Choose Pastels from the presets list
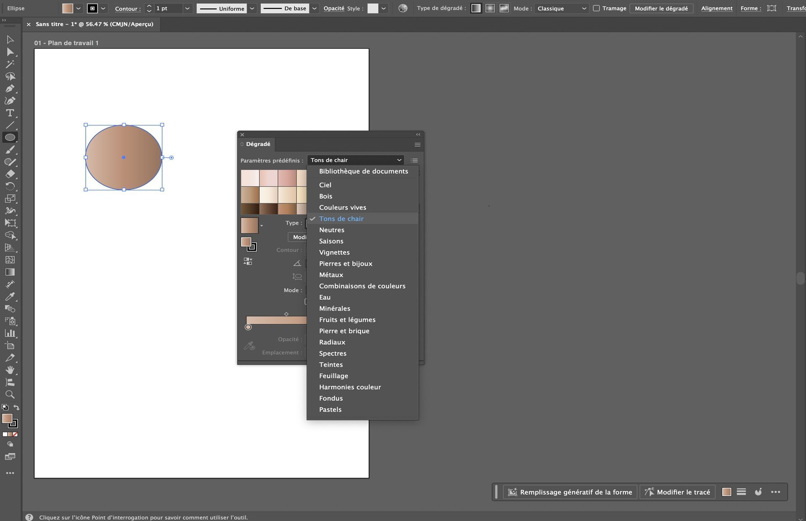 (x=330, y=410)
